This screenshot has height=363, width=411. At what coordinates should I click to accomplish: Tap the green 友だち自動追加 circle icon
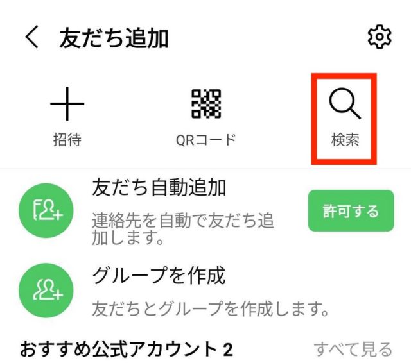pos(46,211)
